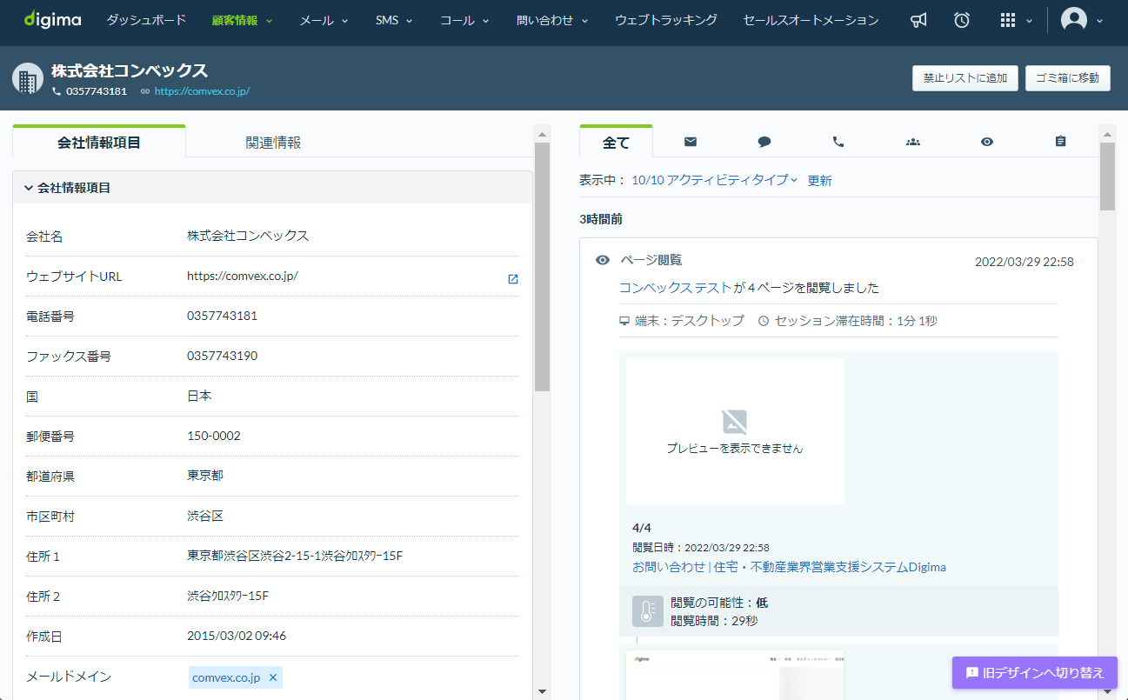Open the 問い合わせ dropdown menu
The height and width of the screenshot is (700, 1128).
click(x=552, y=20)
